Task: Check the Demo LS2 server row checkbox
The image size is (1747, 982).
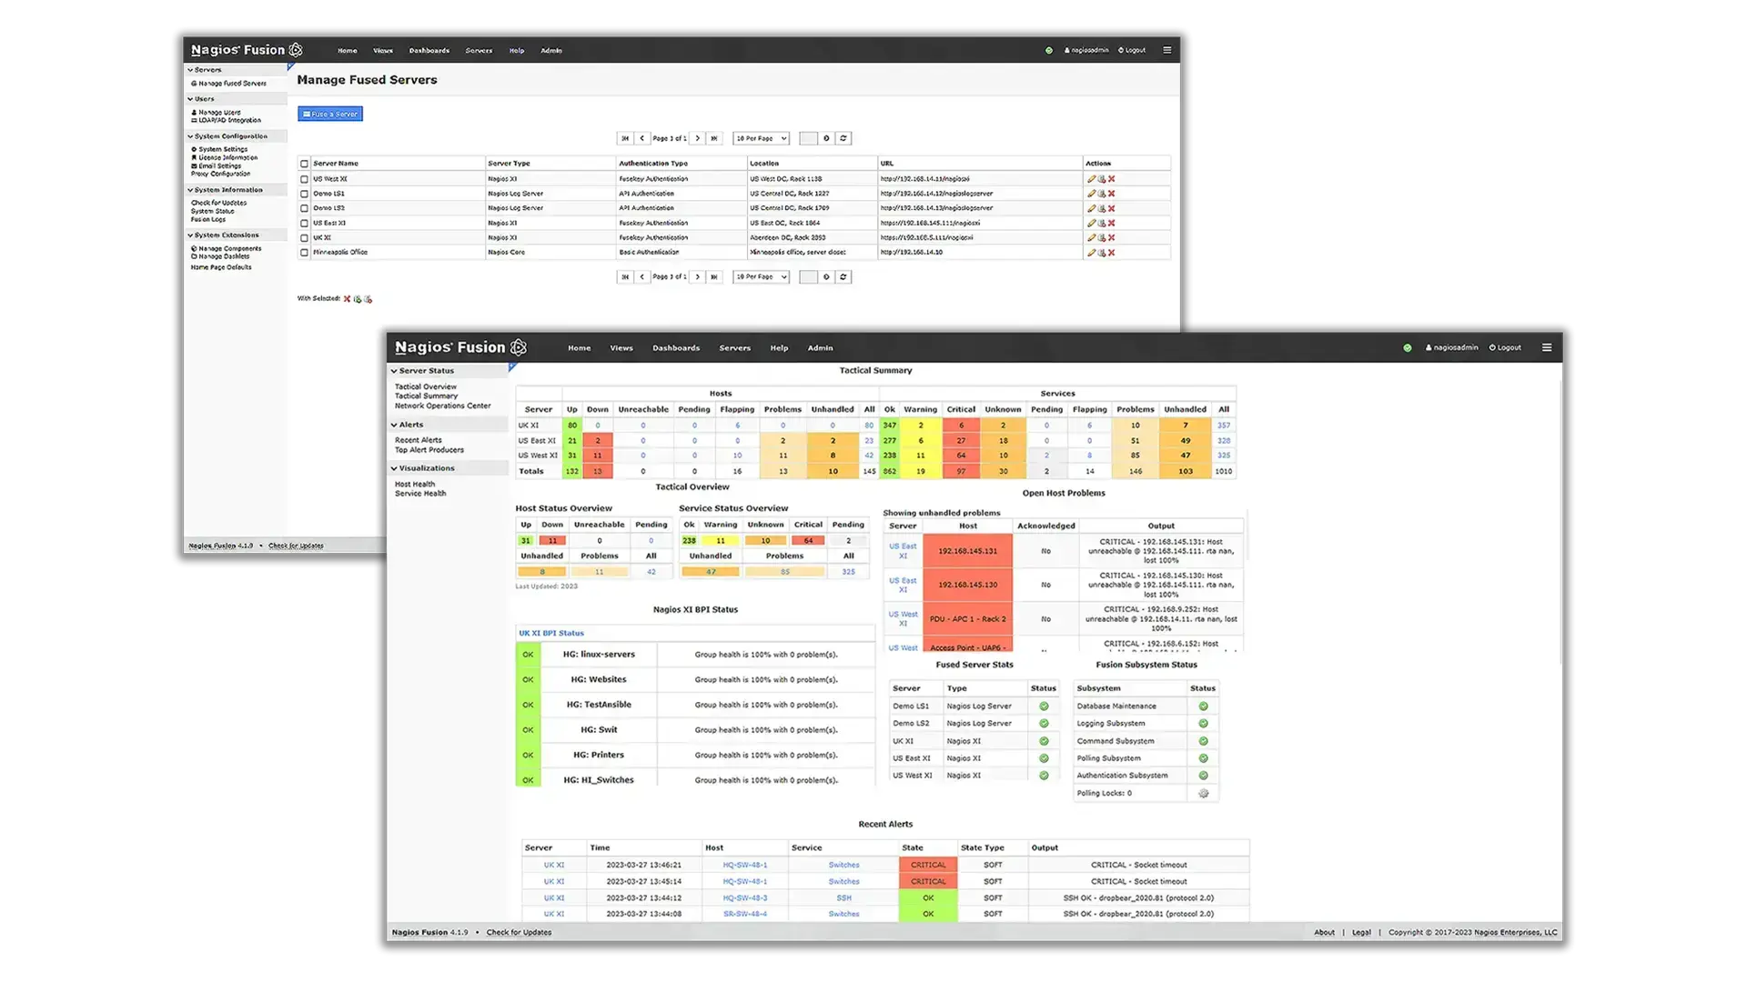Action: (x=305, y=208)
